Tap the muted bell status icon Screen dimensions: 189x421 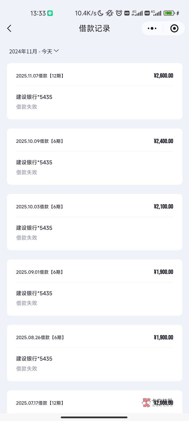coord(109,13)
